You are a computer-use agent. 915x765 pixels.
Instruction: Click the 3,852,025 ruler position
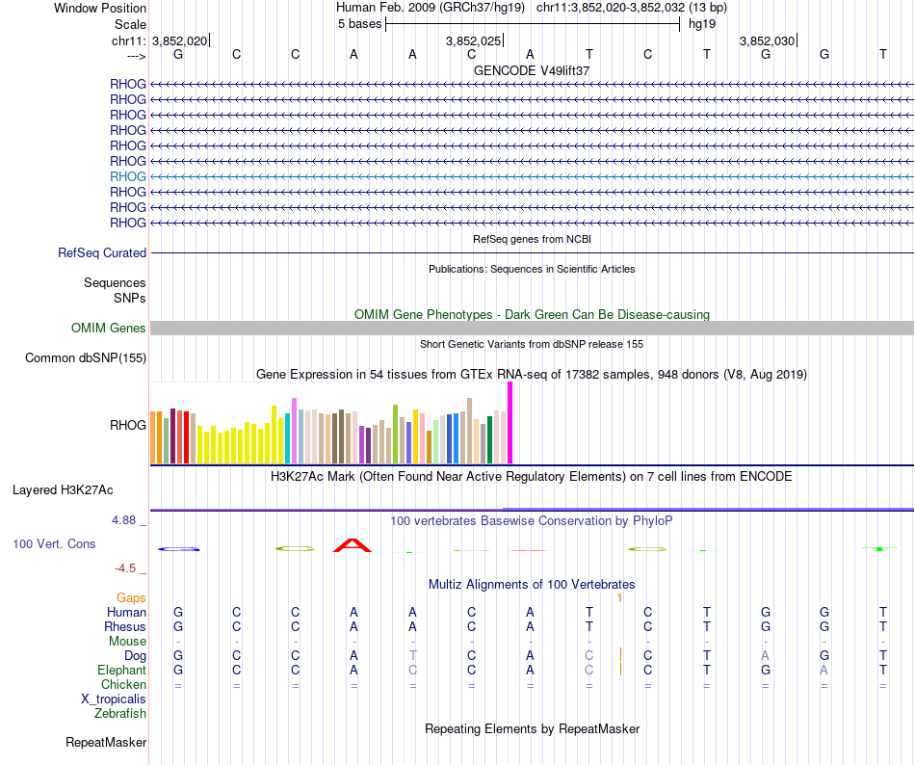pos(473,40)
